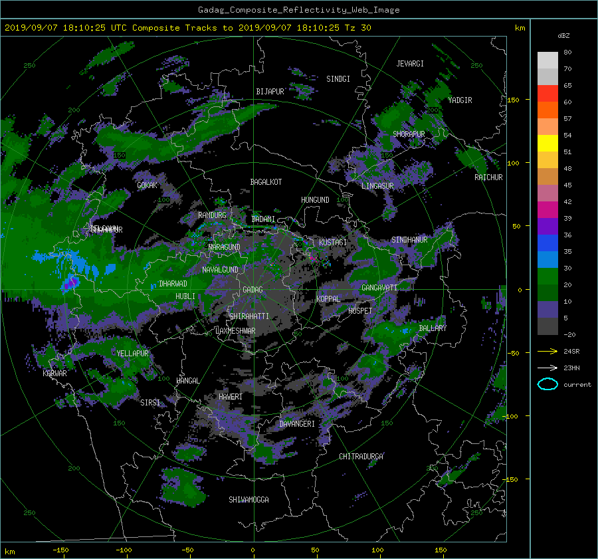The image size is (598, 559).
Task: Click the LINGASUR city label
Action: click(377, 186)
